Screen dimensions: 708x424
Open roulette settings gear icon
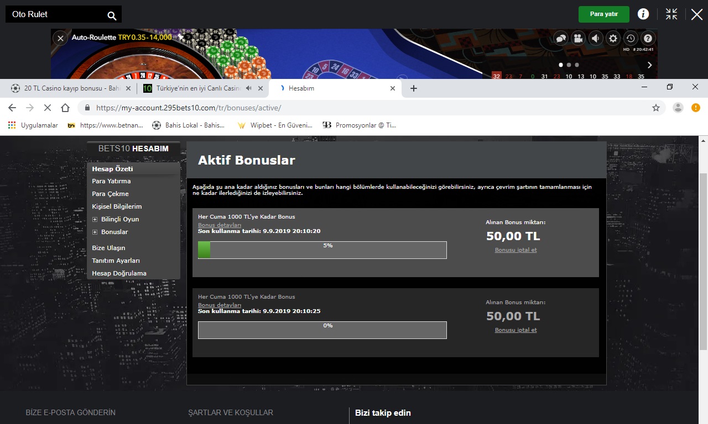(613, 38)
